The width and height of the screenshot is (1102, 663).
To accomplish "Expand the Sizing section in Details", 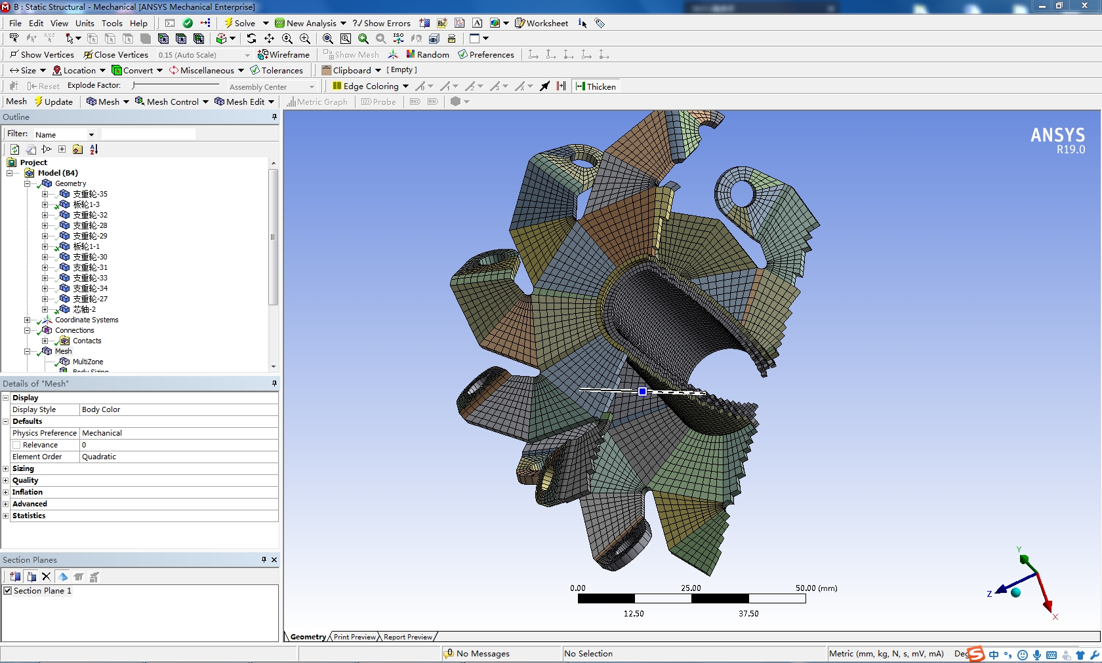I will (x=6, y=469).
